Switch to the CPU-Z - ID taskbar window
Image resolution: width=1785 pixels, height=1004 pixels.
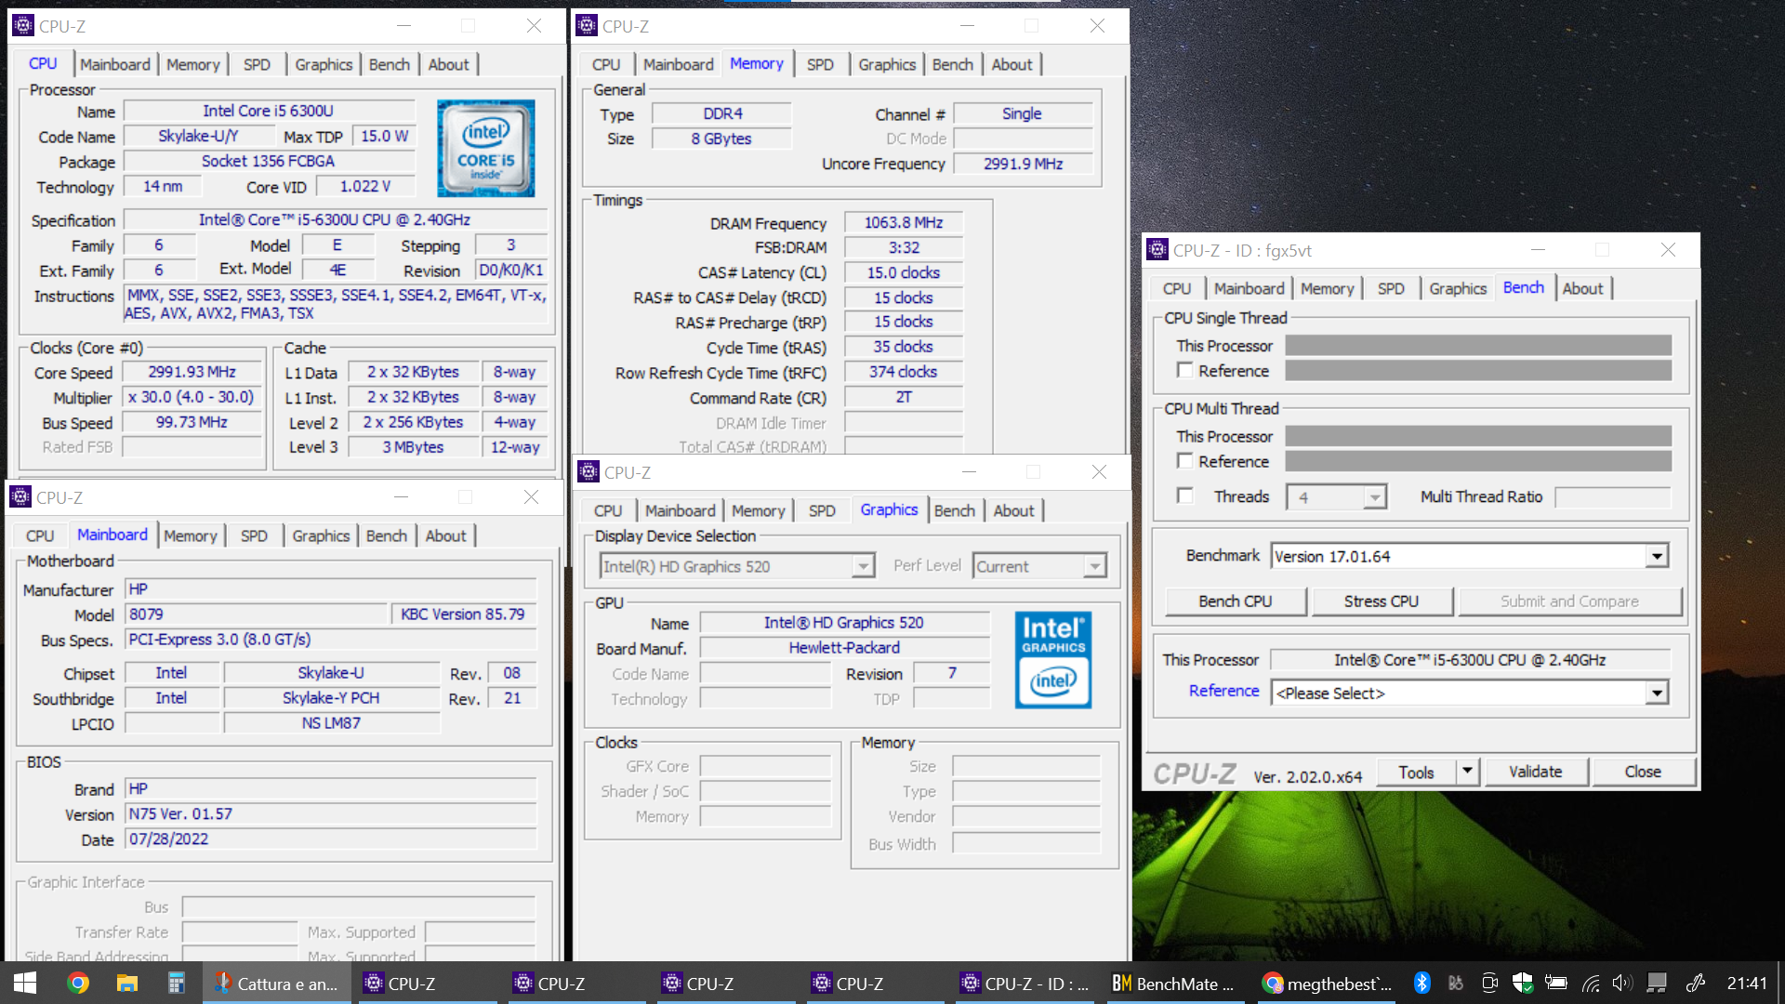pyautogui.click(x=1025, y=983)
